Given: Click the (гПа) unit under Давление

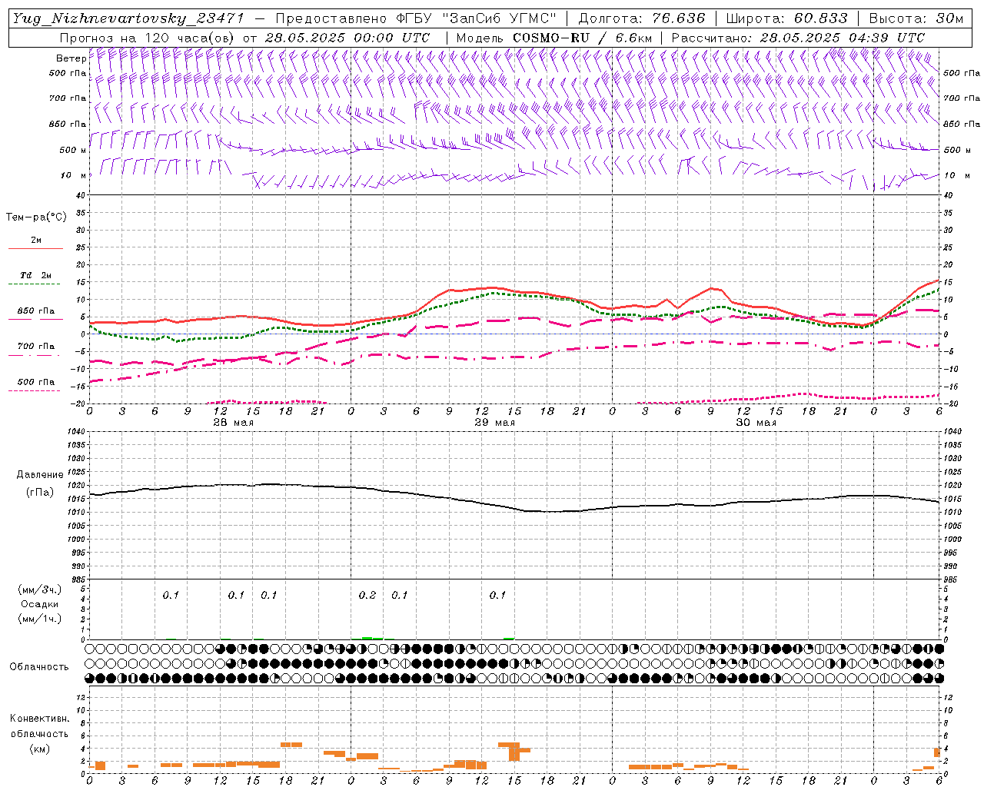Looking at the screenshot, I should tap(40, 493).
